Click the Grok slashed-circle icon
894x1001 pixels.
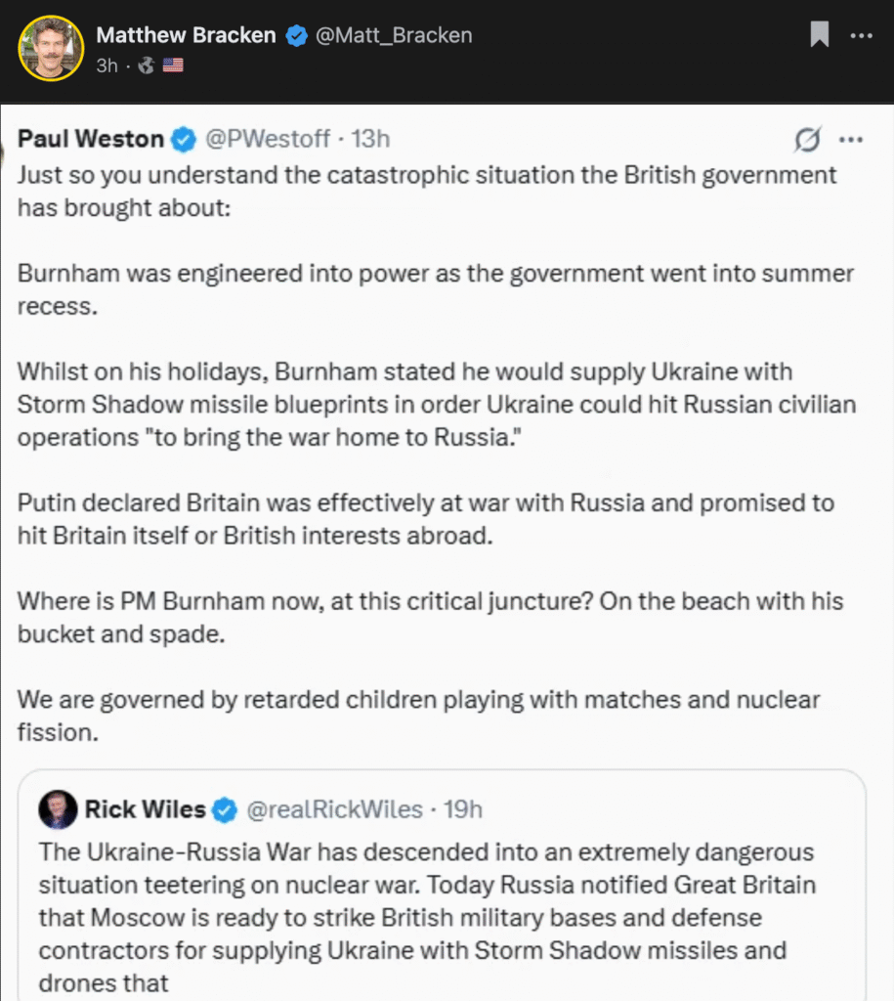pos(807,139)
